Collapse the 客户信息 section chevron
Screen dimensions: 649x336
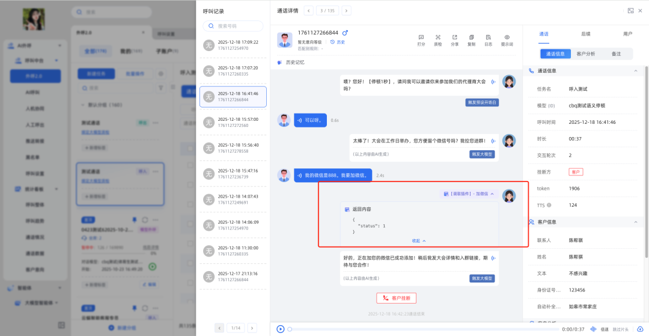636,222
